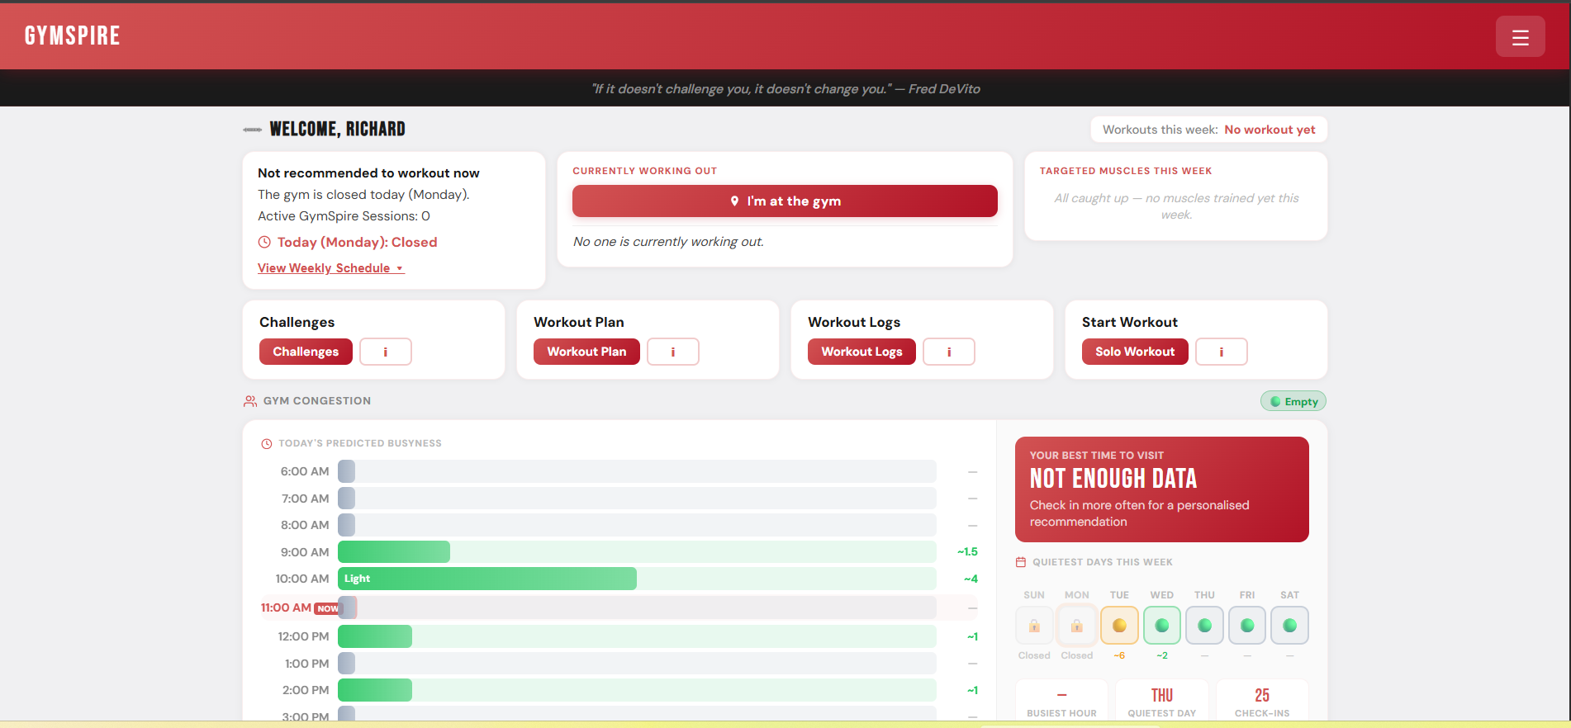
Task: Select Tuesday yellow busyness tile
Action: tap(1119, 626)
